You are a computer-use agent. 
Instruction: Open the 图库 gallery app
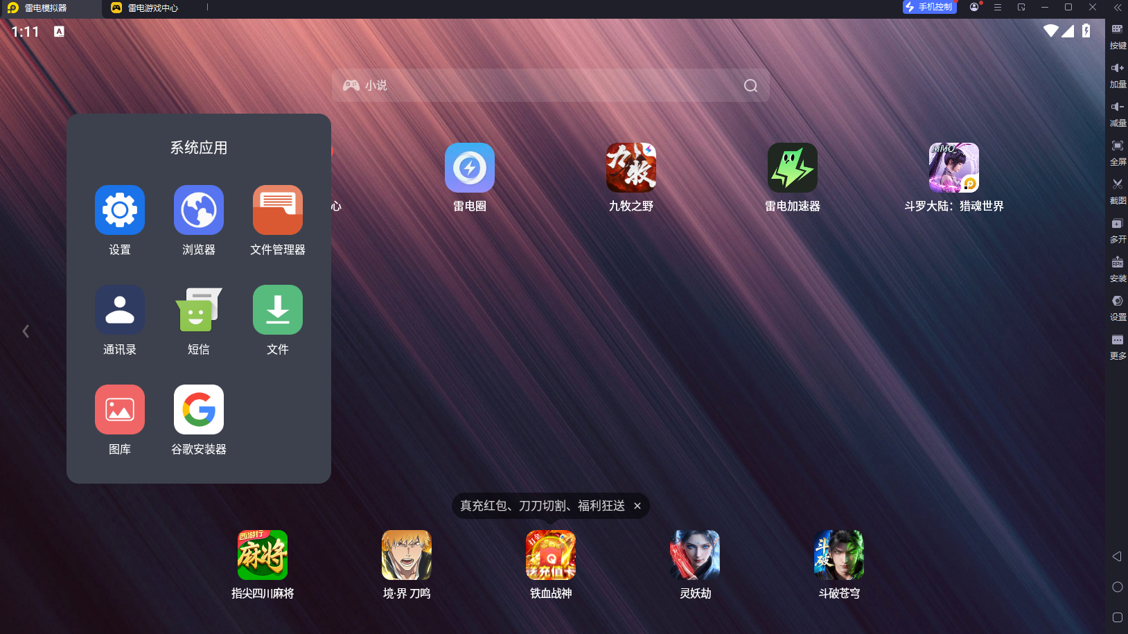click(x=120, y=410)
